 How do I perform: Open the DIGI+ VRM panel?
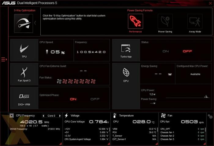[x=24, y=98]
